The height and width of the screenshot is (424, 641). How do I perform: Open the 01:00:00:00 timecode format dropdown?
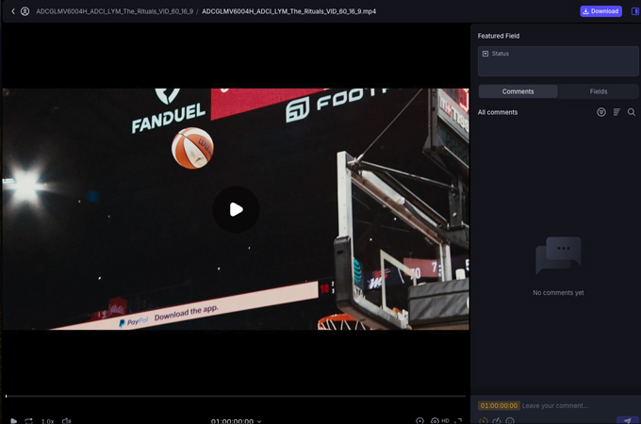236,421
